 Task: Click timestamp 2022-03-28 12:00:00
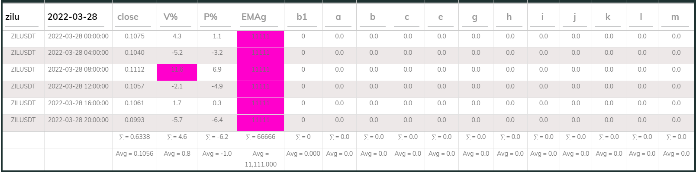coord(78,86)
